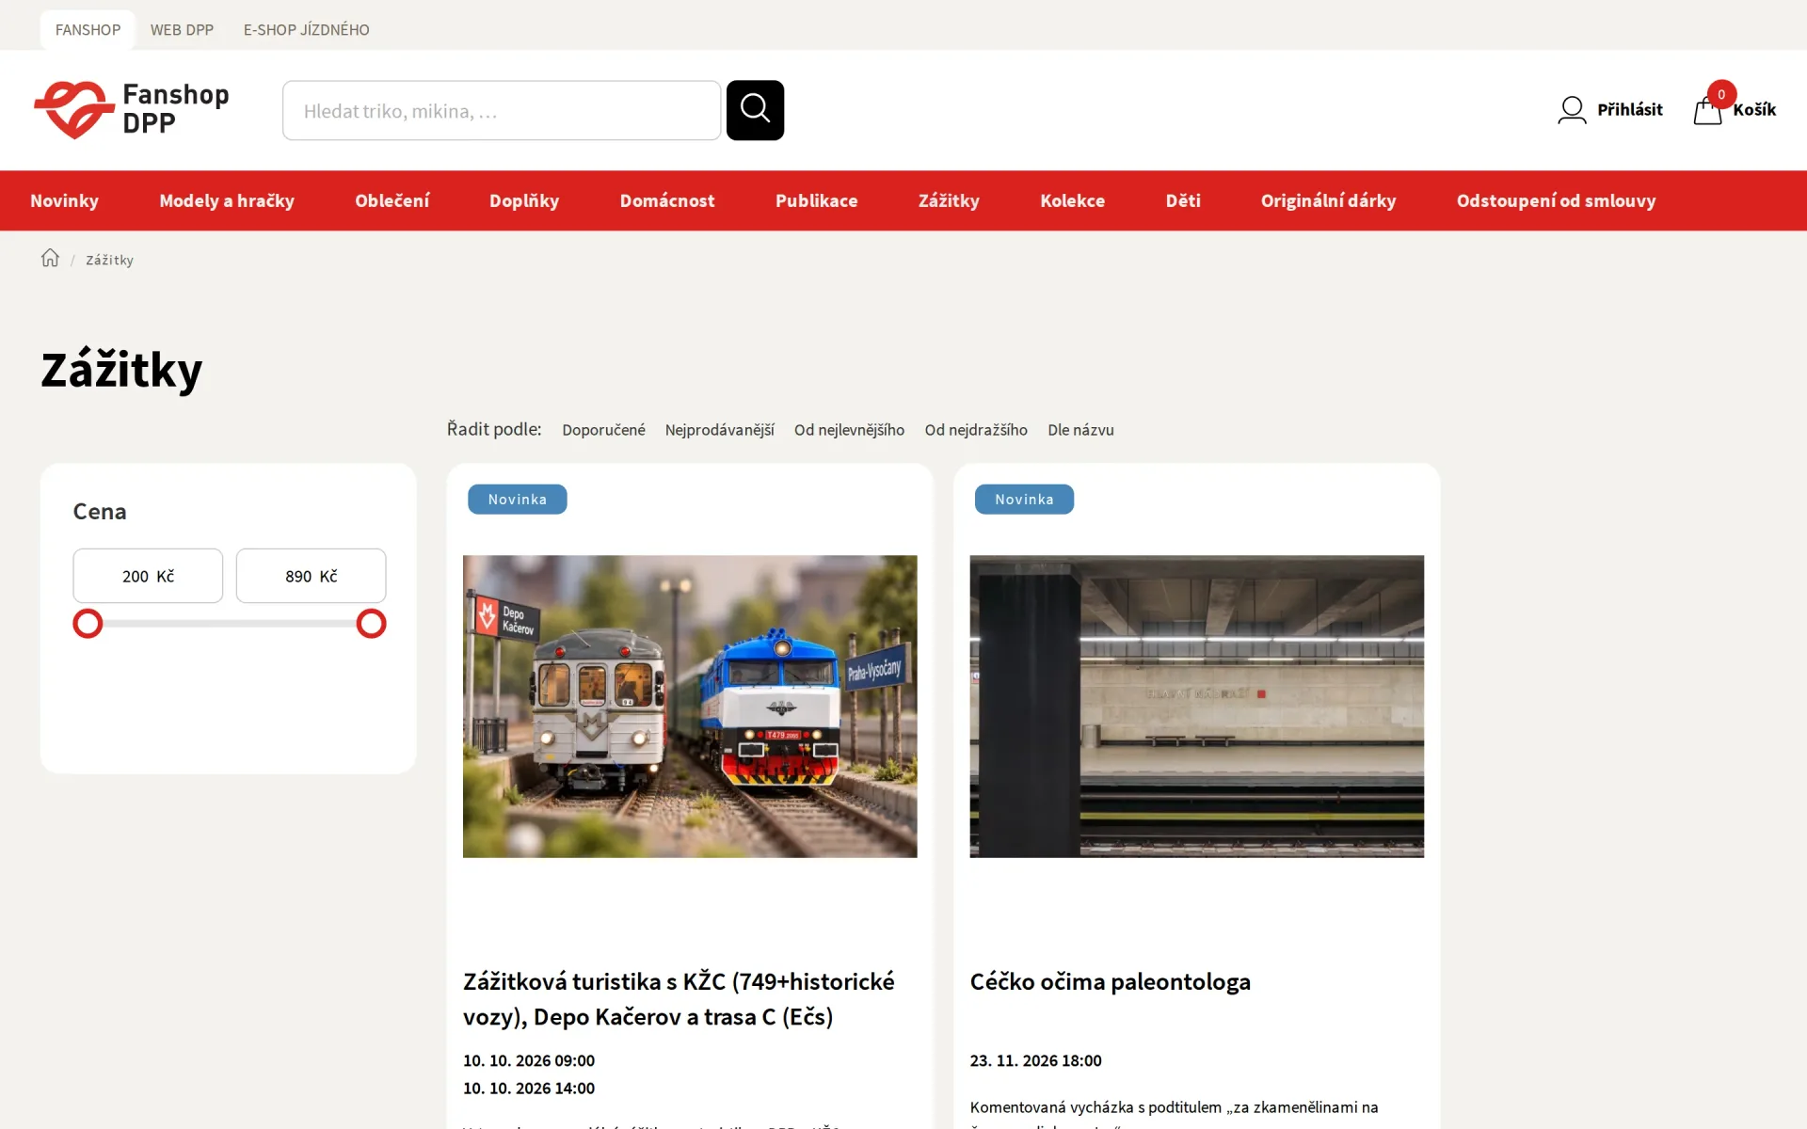The height and width of the screenshot is (1129, 1807).
Task: Open the E-SHOP JÍZDNÉHO top tab
Action: coord(306,29)
